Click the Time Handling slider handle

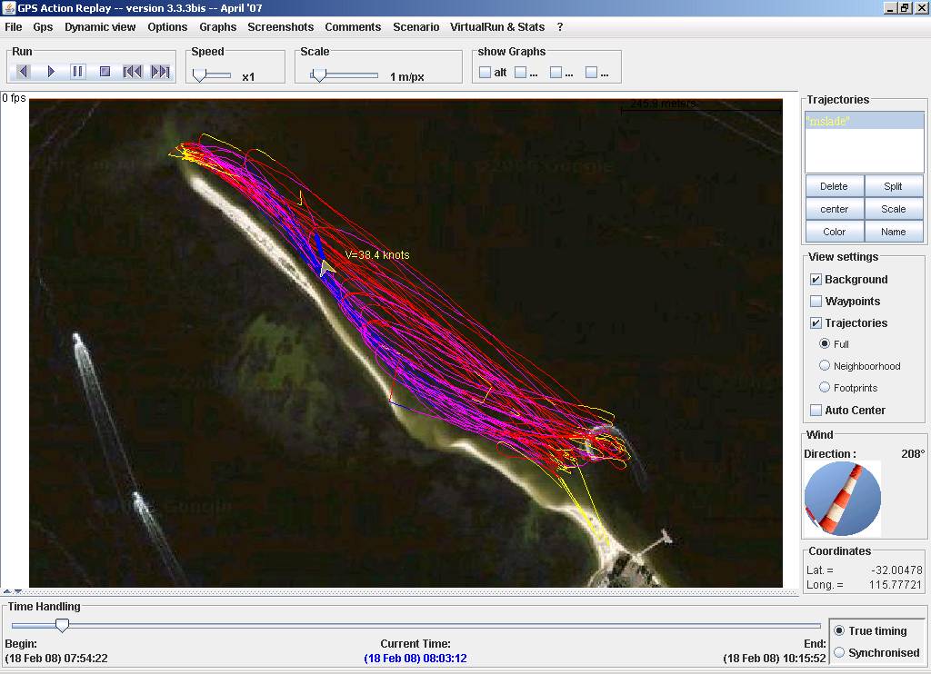click(x=62, y=625)
